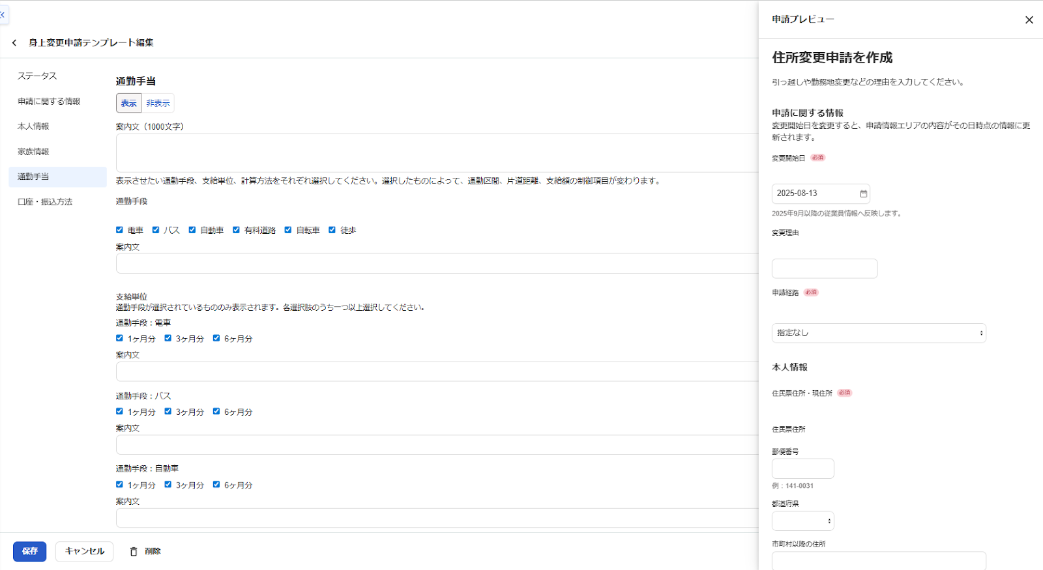
Task: Open the 申請経路 指定なし dropdown
Action: (x=879, y=333)
